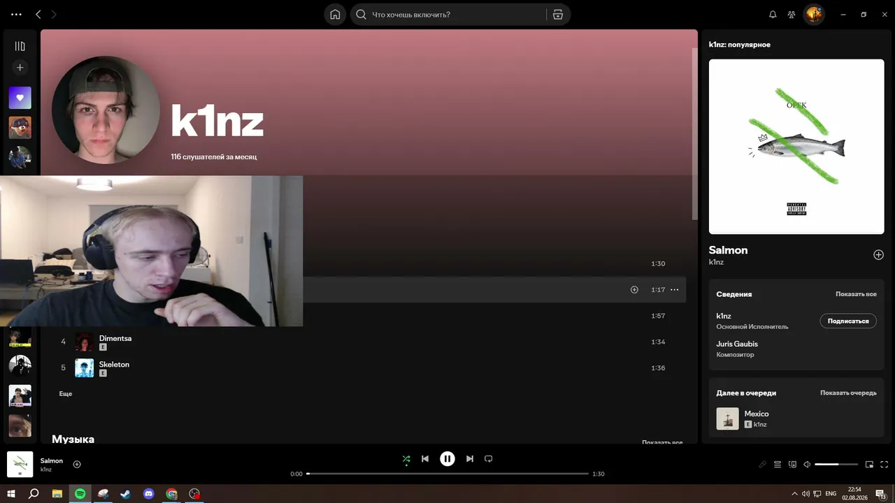Open the Windows Start menu
The width and height of the screenshot is (895, 503).
point(11,494)
